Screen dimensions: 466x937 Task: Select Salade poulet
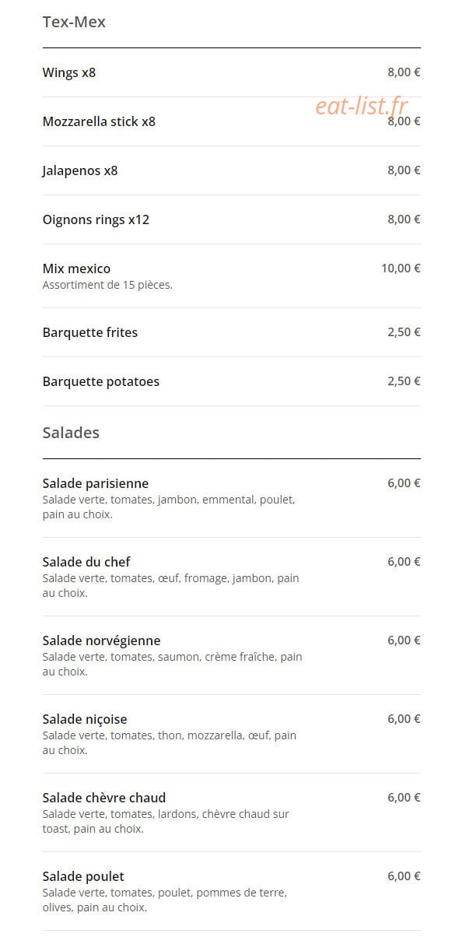pos(231,891)
